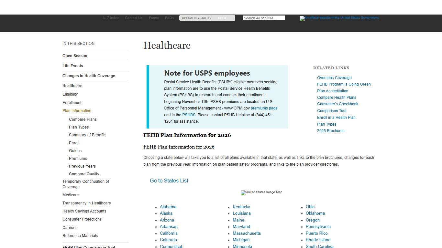Open the A–Z Index page
Image resolution: width=442 pixels, height=248 pixels.
[111, 18]
